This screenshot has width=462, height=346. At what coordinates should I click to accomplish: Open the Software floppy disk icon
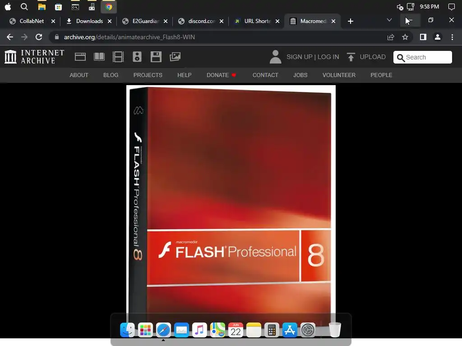[x=156, y=57]
